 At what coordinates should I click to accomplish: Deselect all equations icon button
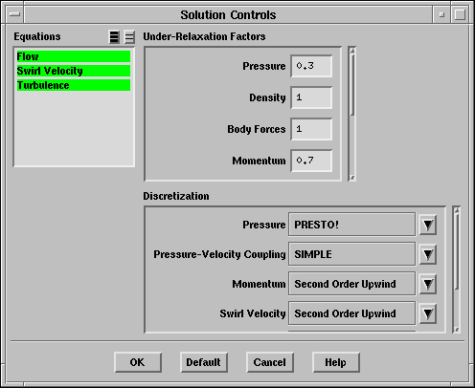(129, 37)
